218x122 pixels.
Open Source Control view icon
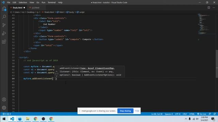4,25
